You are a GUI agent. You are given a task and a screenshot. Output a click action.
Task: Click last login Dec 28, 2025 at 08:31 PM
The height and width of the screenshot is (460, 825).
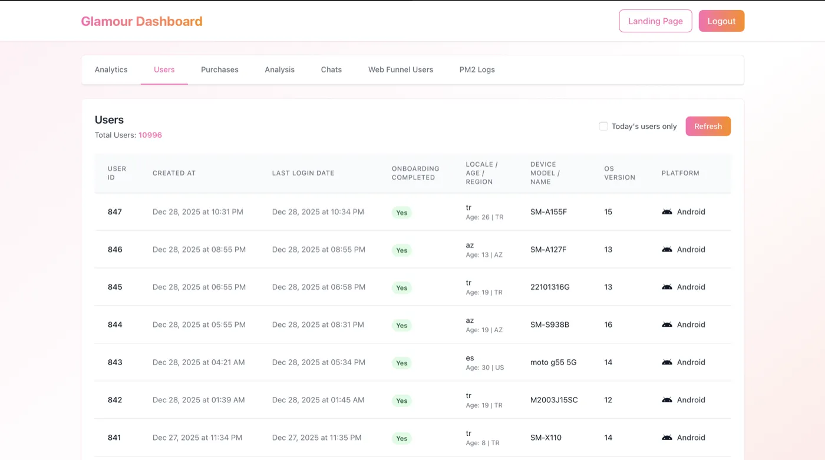point(318,325)
